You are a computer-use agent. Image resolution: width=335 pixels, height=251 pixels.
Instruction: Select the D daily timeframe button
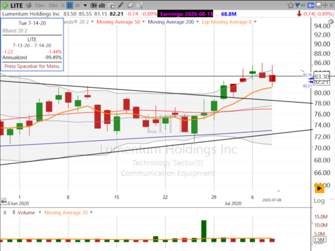(x=70, y=4)
